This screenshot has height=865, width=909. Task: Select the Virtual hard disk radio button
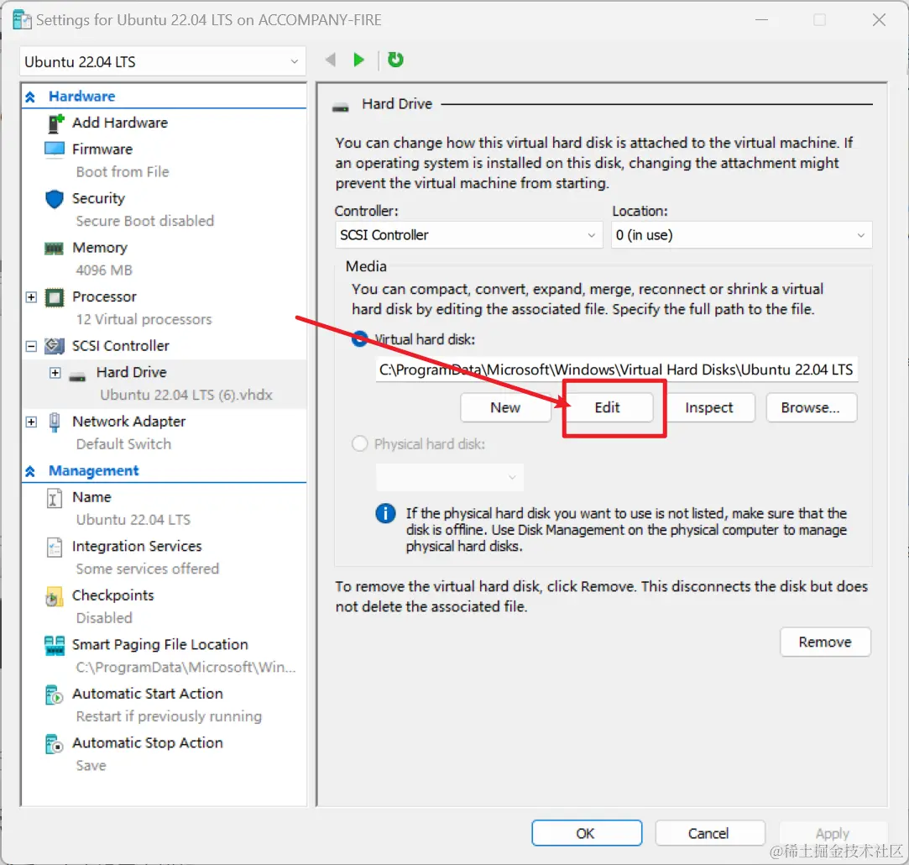[x=359, y=338]
